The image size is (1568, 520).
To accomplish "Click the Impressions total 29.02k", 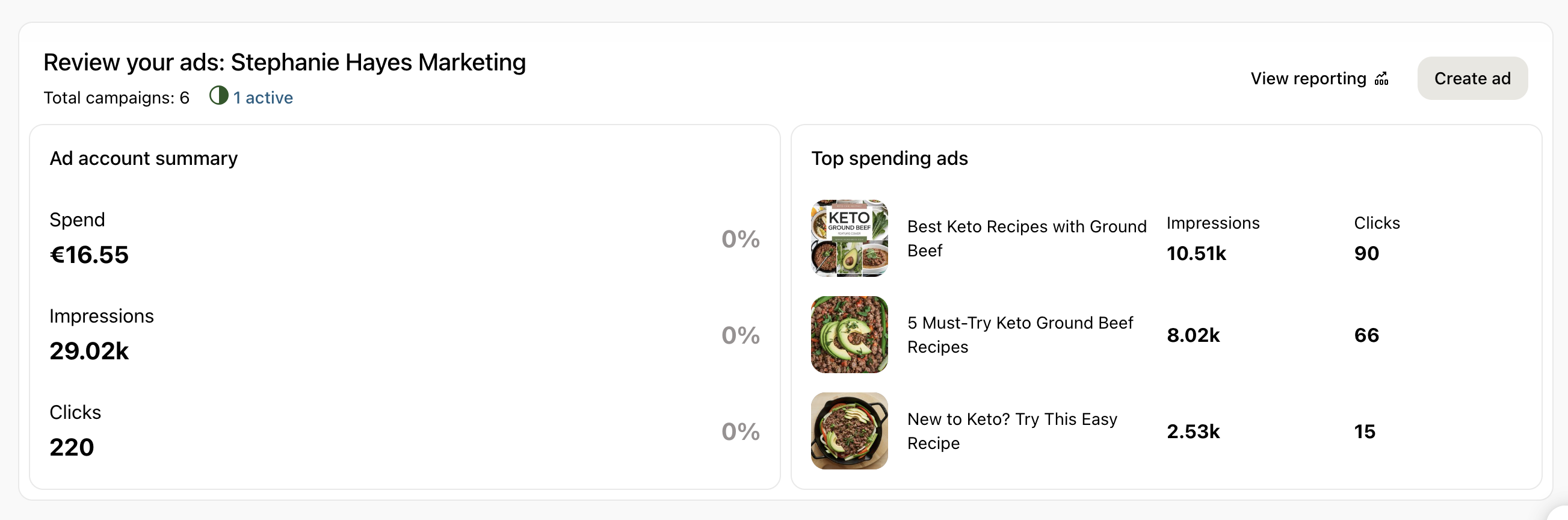I will 89,351.
